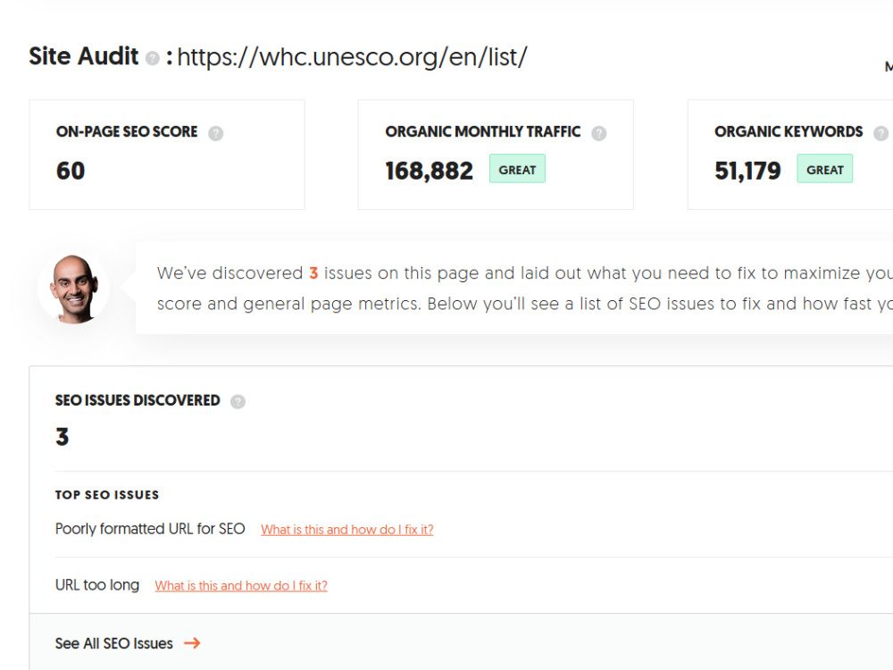Image resolution: width=893 pixels, height=670 pixels.
Task: Click Organic Keywords value 51,179
Action: pyautogui.click(x=747, y=171)
